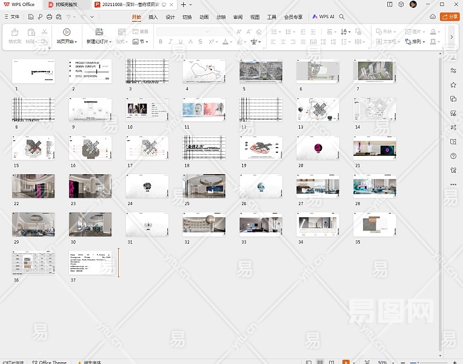Click the slideshow play button in status bar

pyautogui.click(x=346, y=362)
